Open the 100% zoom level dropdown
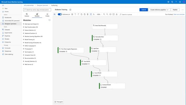 (x=99, y=14)
